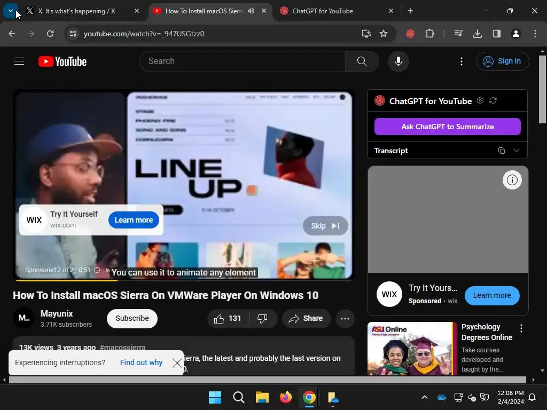
Task: Open the Chrome profile icon
Action: [x=516, y=34]
